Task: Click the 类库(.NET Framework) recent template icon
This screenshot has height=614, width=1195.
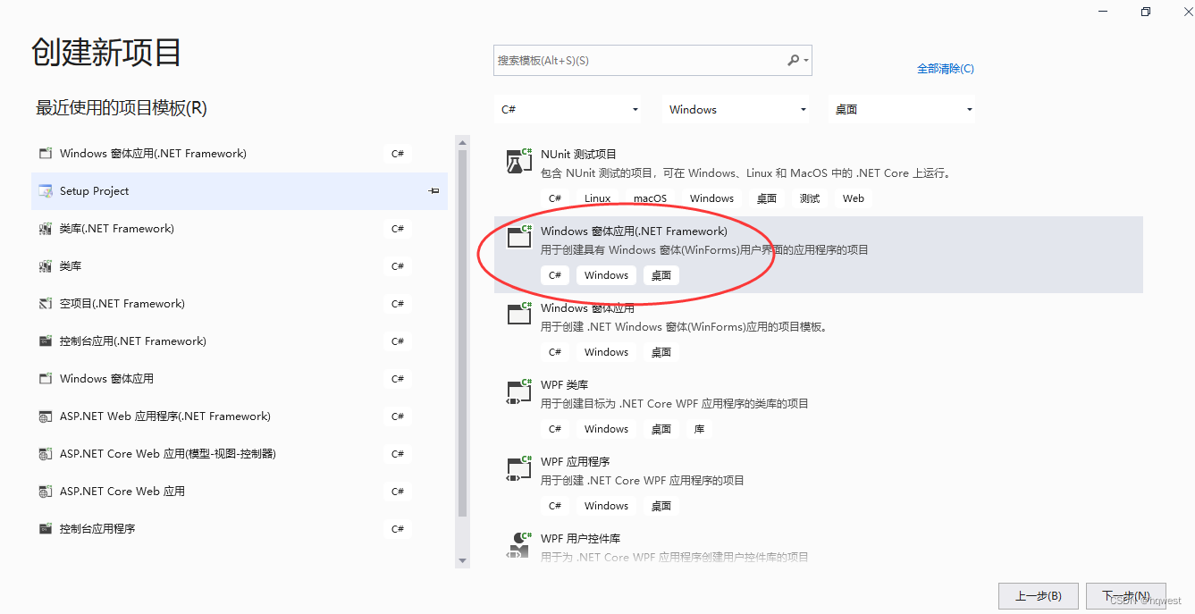Action: coord(46,229)
